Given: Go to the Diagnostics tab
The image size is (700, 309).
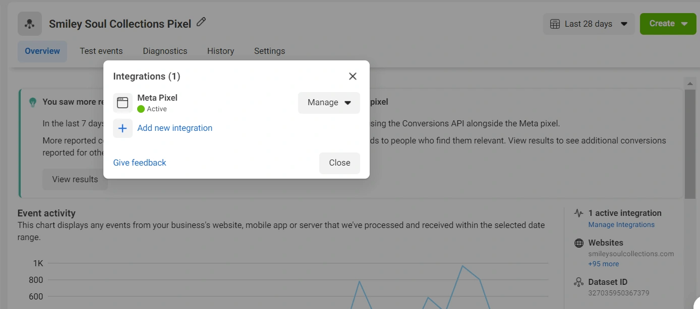Looking at the screenshot, I should [165, 51].
